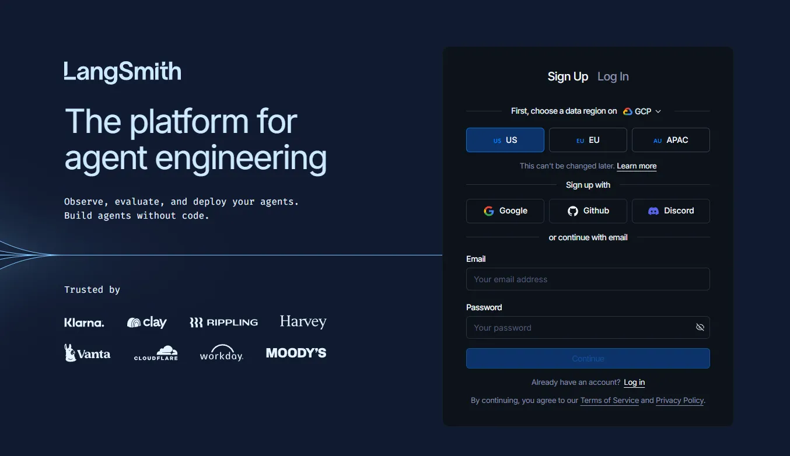The height and width of the screenshot is (456, 790).
Task: Open the Terms of Service link
Action: tap(610, 401)
